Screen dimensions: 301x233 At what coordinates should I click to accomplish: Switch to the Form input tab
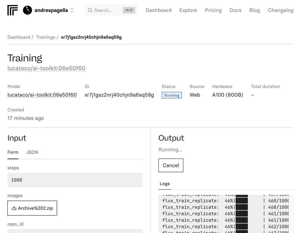13,152
